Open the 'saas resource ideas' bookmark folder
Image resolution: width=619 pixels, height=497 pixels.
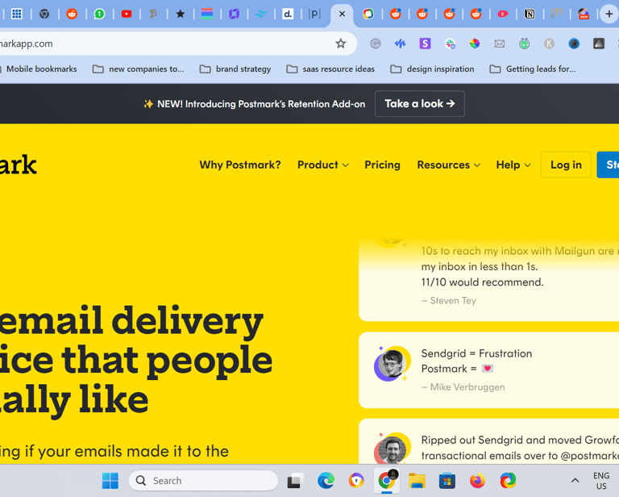point(330,69)
